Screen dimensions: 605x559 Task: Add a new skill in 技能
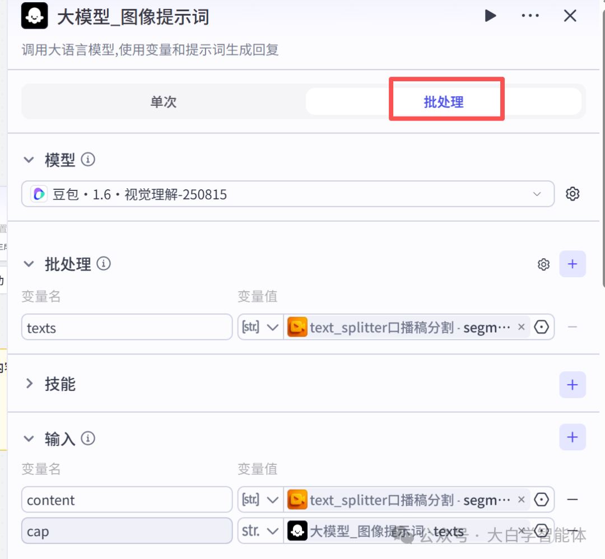pos(573,385)
